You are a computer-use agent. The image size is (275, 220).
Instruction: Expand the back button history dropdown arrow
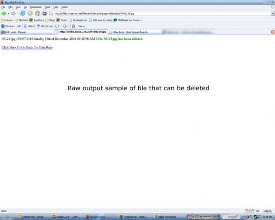click(8, 13)
